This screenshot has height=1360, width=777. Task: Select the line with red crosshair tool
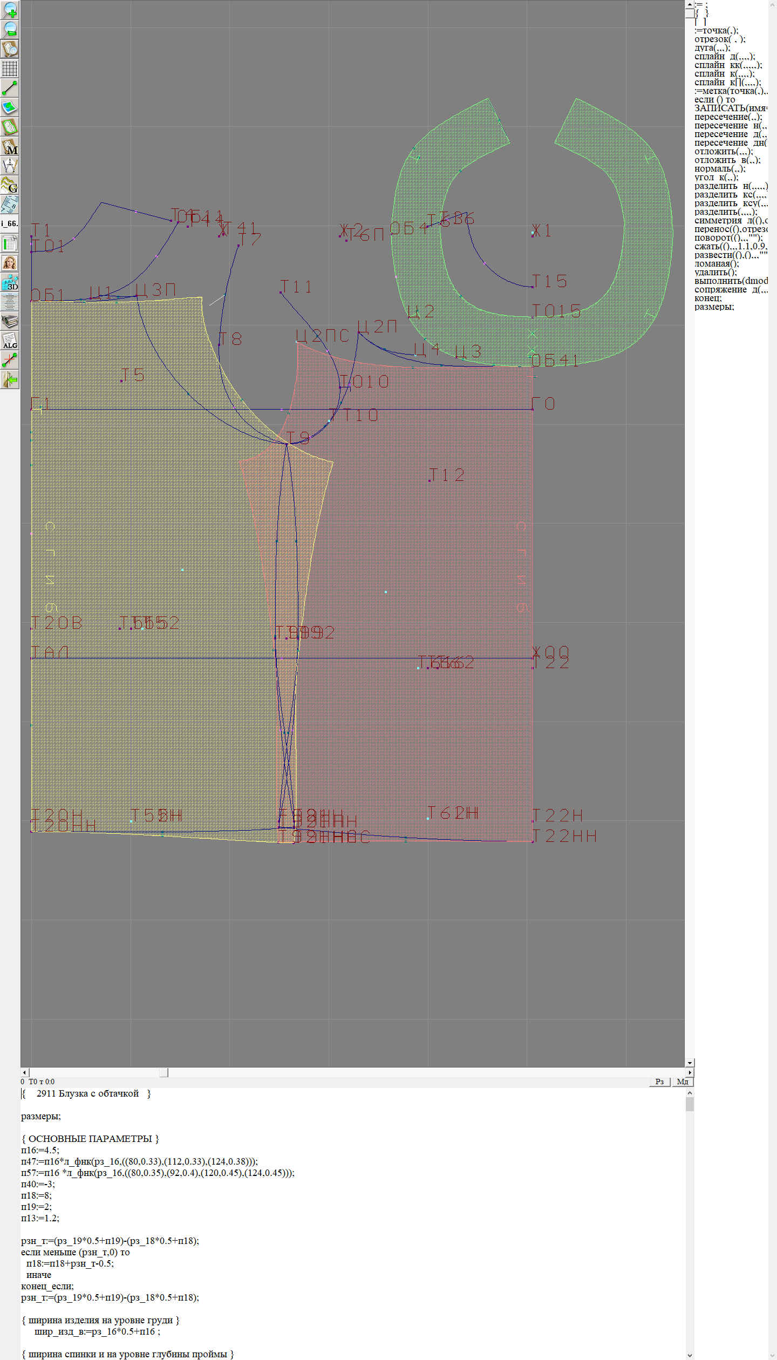tap(10, 359)
